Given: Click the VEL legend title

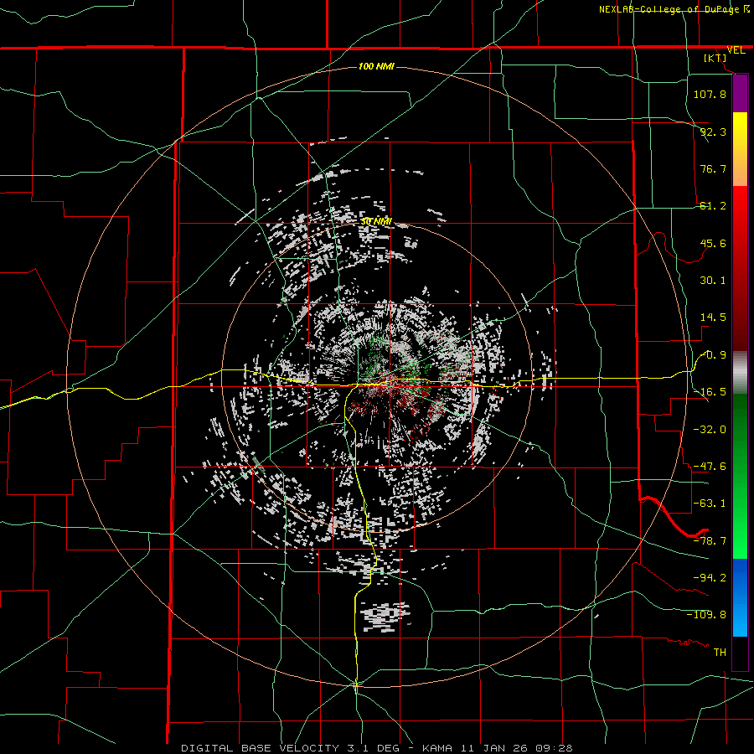Looking at the screenshot, I should click(x=736, y=50).
